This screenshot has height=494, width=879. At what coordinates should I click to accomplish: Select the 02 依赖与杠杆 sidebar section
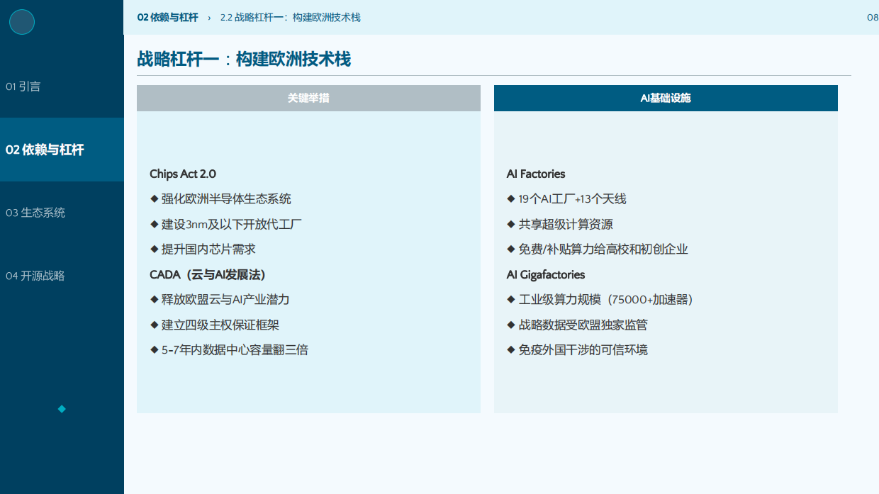pyautogui.click(x=62, y=150)
